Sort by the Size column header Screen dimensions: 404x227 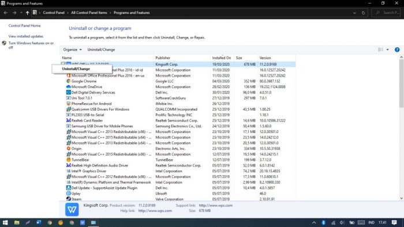coord(246,58)
